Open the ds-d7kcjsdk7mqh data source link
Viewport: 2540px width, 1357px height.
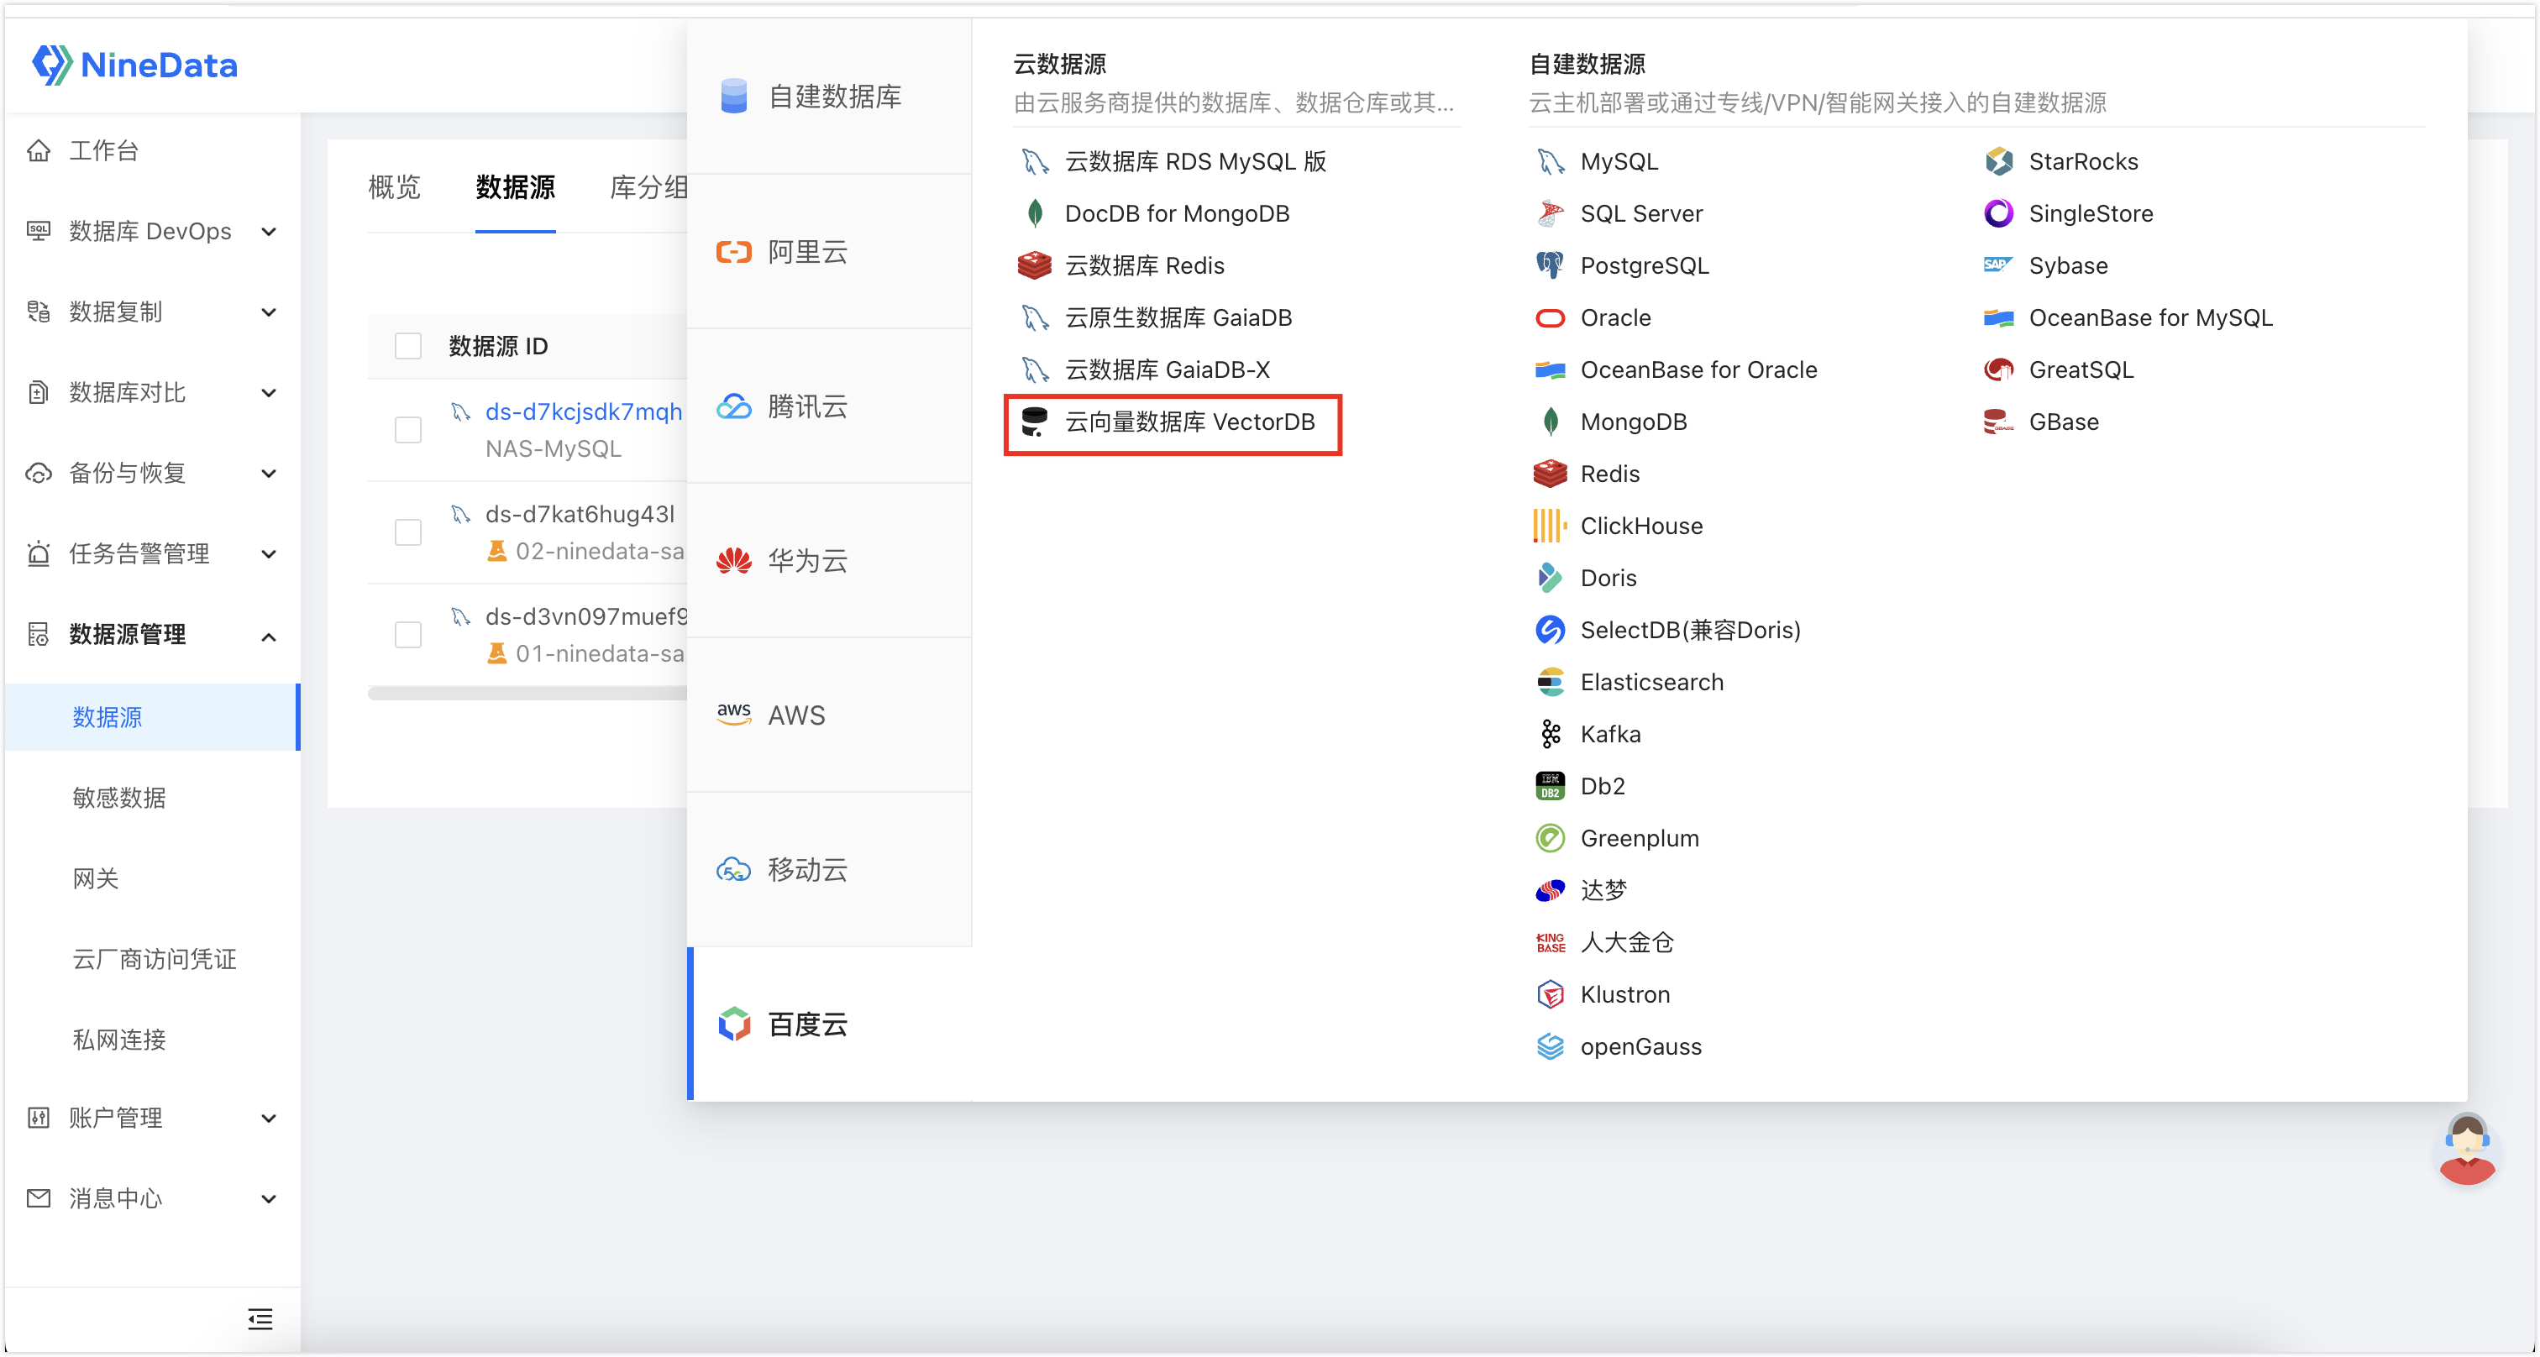click(584, 411)
